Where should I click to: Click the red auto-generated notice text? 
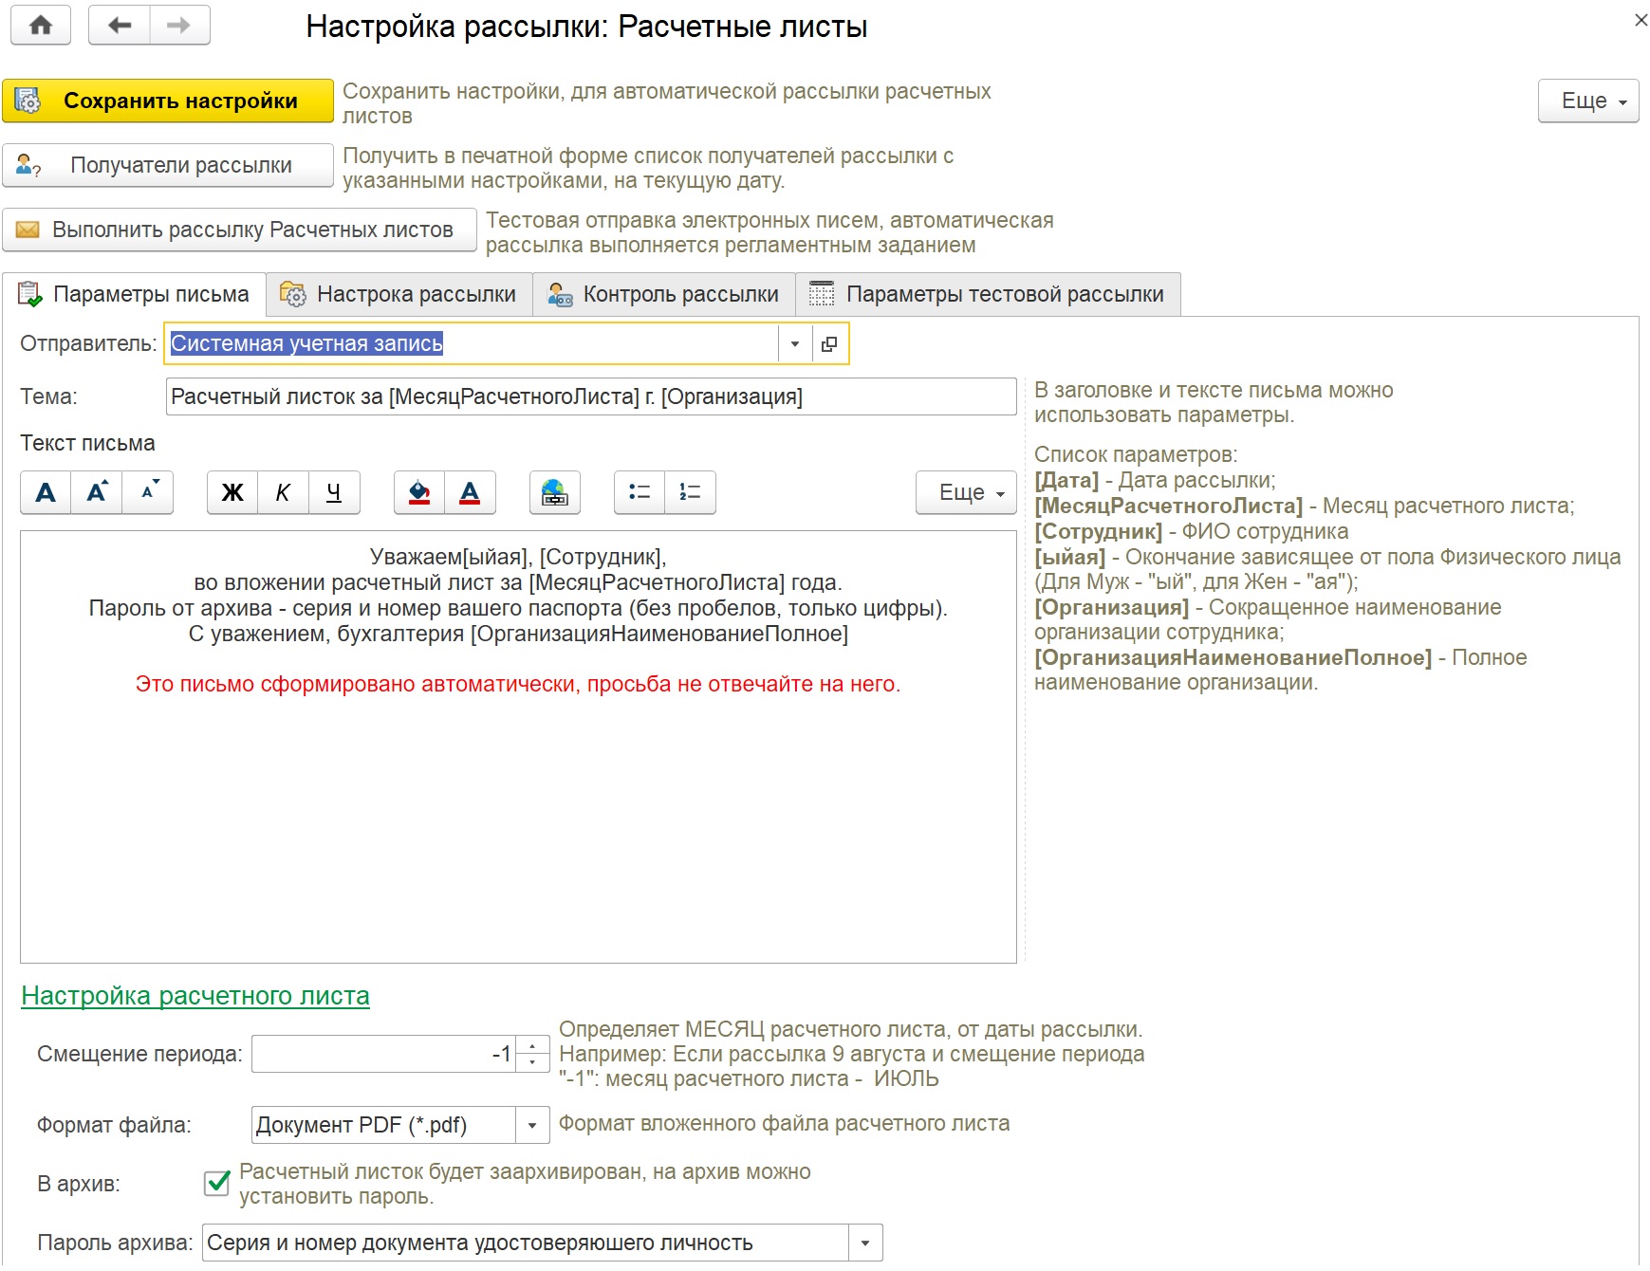tap(518, 684)
